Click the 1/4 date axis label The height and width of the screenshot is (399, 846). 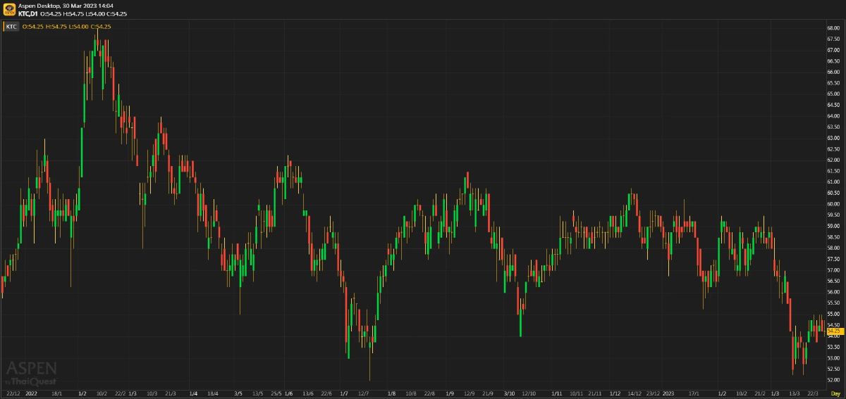click(193, 394)
